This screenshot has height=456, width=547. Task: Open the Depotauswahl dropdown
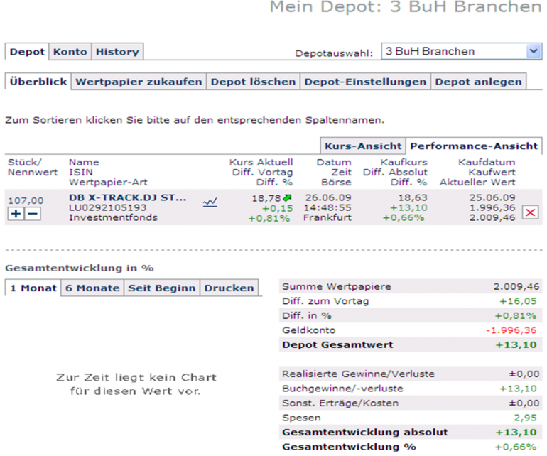click(462, 51)
